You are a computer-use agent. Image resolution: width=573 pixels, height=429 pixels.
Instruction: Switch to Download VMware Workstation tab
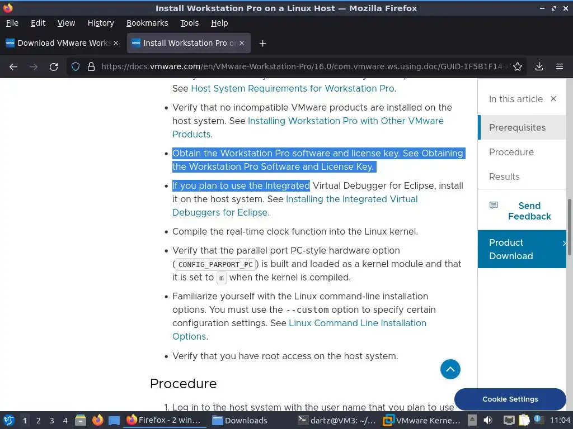pyautogui.click(x=62, y=43)
